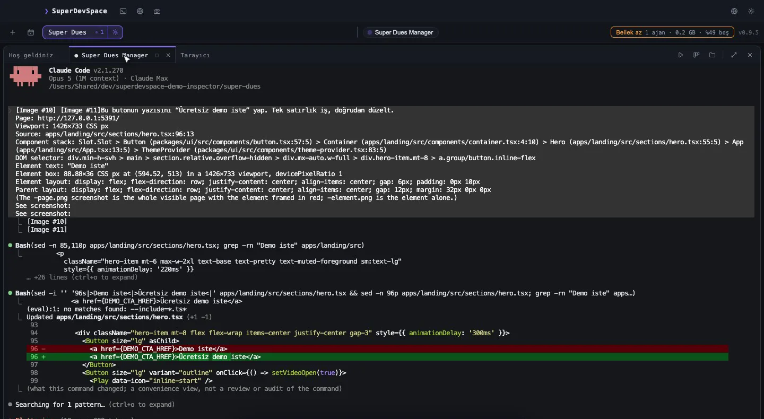Viewport: 764px width, 419px height.
Task: Click the sun-gear icon on Super Dues pill
Action: pyautogui.click(x=116, y=32)
